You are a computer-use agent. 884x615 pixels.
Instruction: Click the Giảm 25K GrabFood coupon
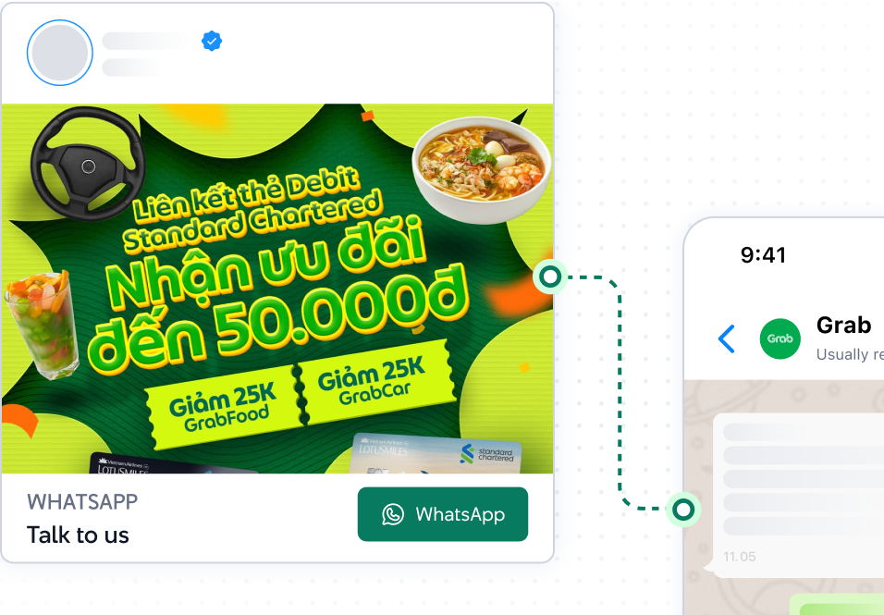tap(223, 406)
